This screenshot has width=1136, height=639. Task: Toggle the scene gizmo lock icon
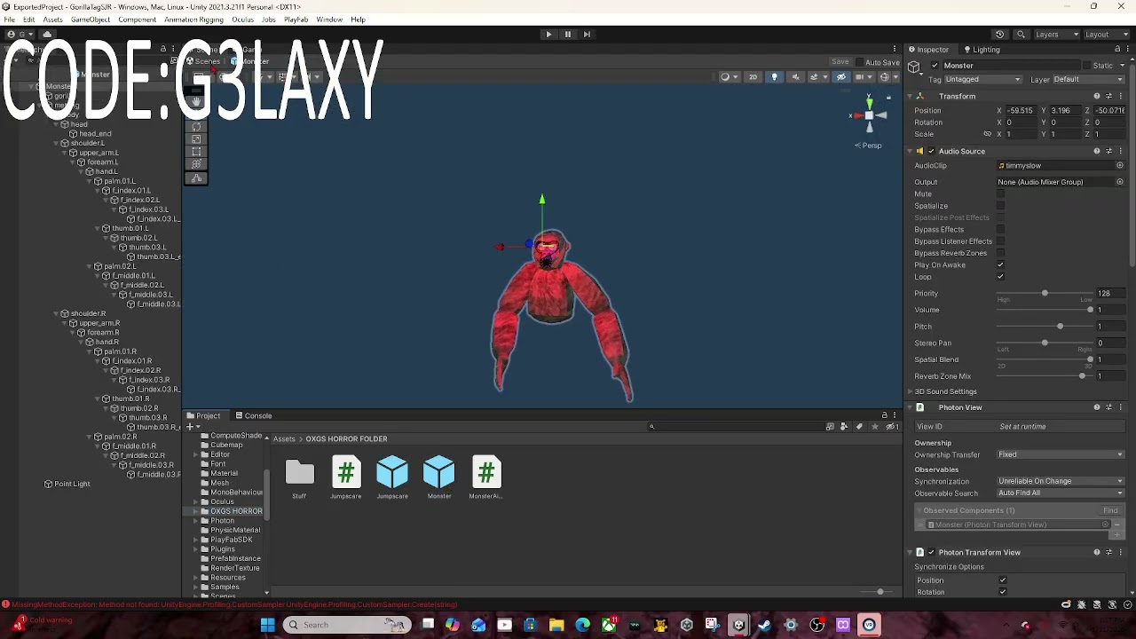[888, 98]
